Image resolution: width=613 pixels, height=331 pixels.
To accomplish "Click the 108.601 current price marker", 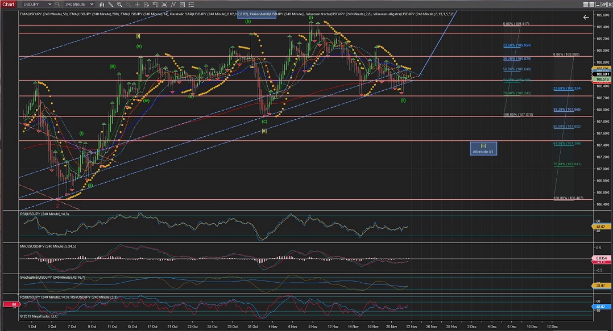I will click(602, 74).
